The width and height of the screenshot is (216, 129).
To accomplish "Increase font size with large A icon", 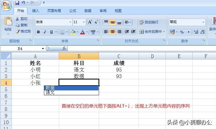I will click(90, 22).
